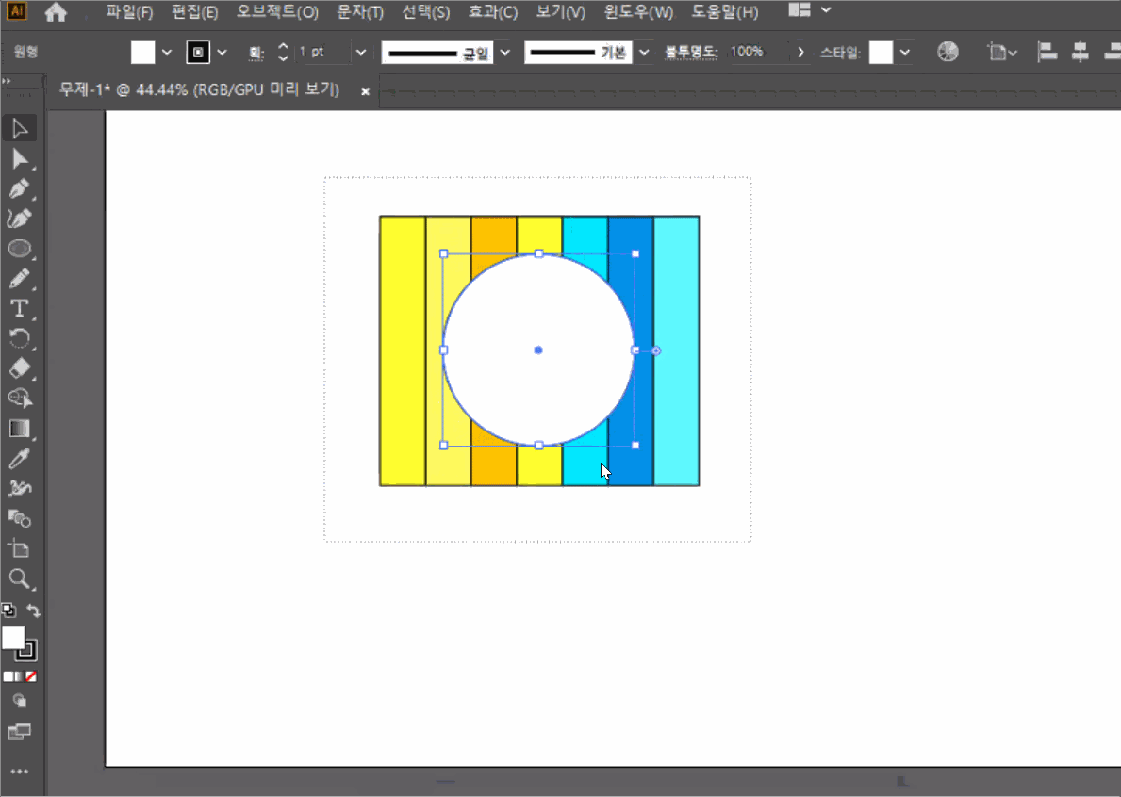Viewport: 1121px width, 797px height.
Task: Activate the Type tool
Action: point(19,309)
